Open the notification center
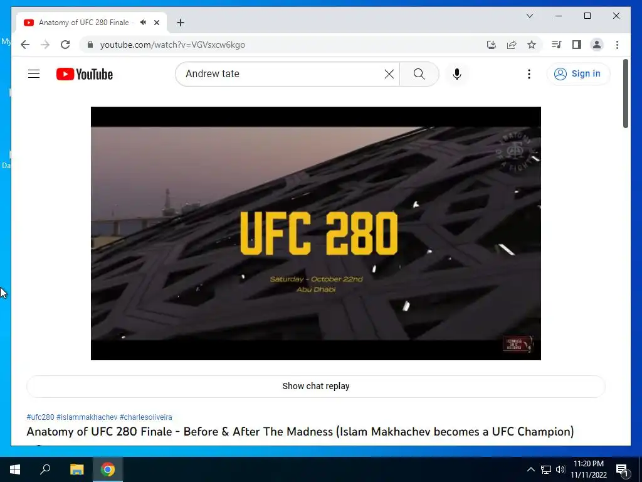This screenshot has height=482, width=642. pyautogui.click(x=622, y=469)
